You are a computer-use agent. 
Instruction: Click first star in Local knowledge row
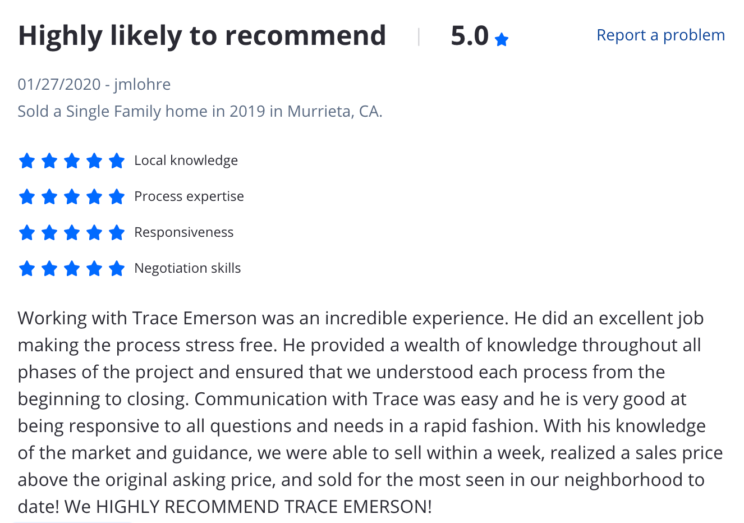click(x=27, y=161)
